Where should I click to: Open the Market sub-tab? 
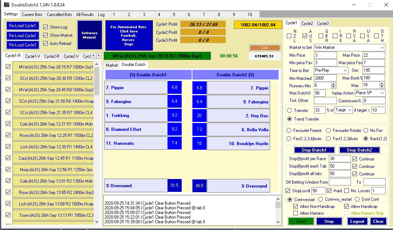tap(112, 65)
